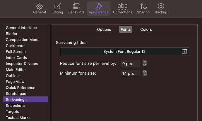Select Scratchpad in the sidebar
The width and height of the screenshot is (202, 121).
coord(26,94)
